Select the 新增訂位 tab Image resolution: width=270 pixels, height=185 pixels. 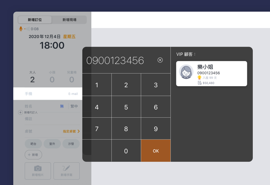tap(35, 20)
